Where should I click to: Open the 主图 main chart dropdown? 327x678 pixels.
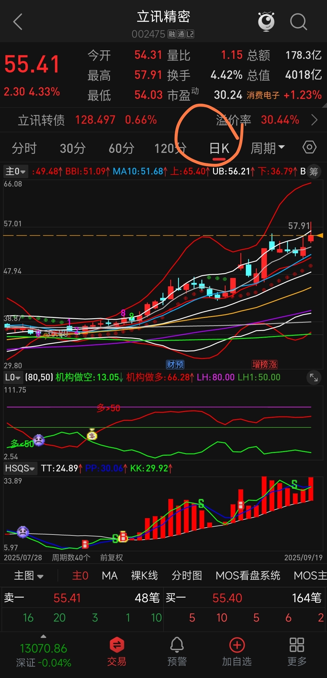click(x=29, y=575)
